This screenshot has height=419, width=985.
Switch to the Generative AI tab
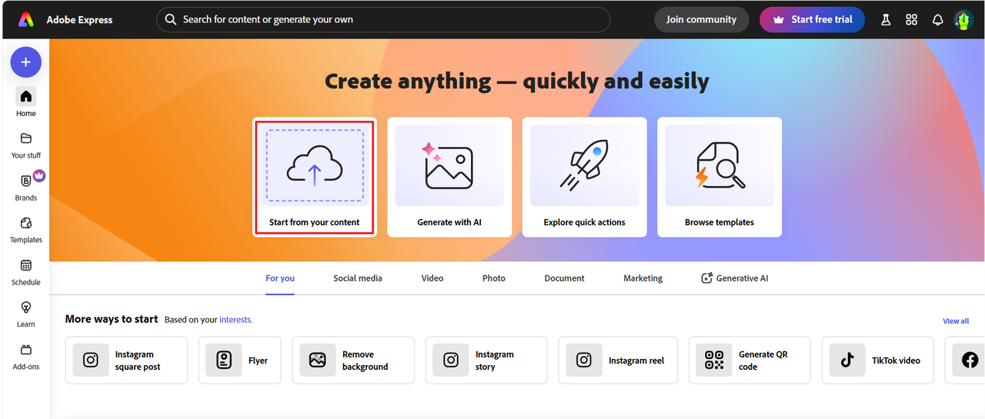tap(734, 278)
